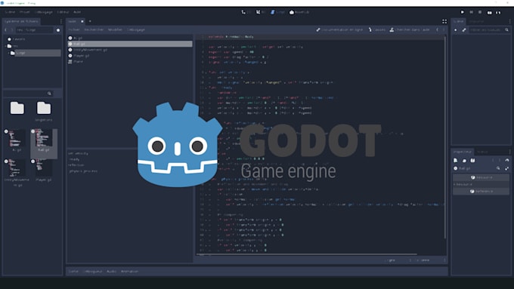Switch to the Inspecteur tab
This screenshot has height=289, width=514.
click(462, 152)
